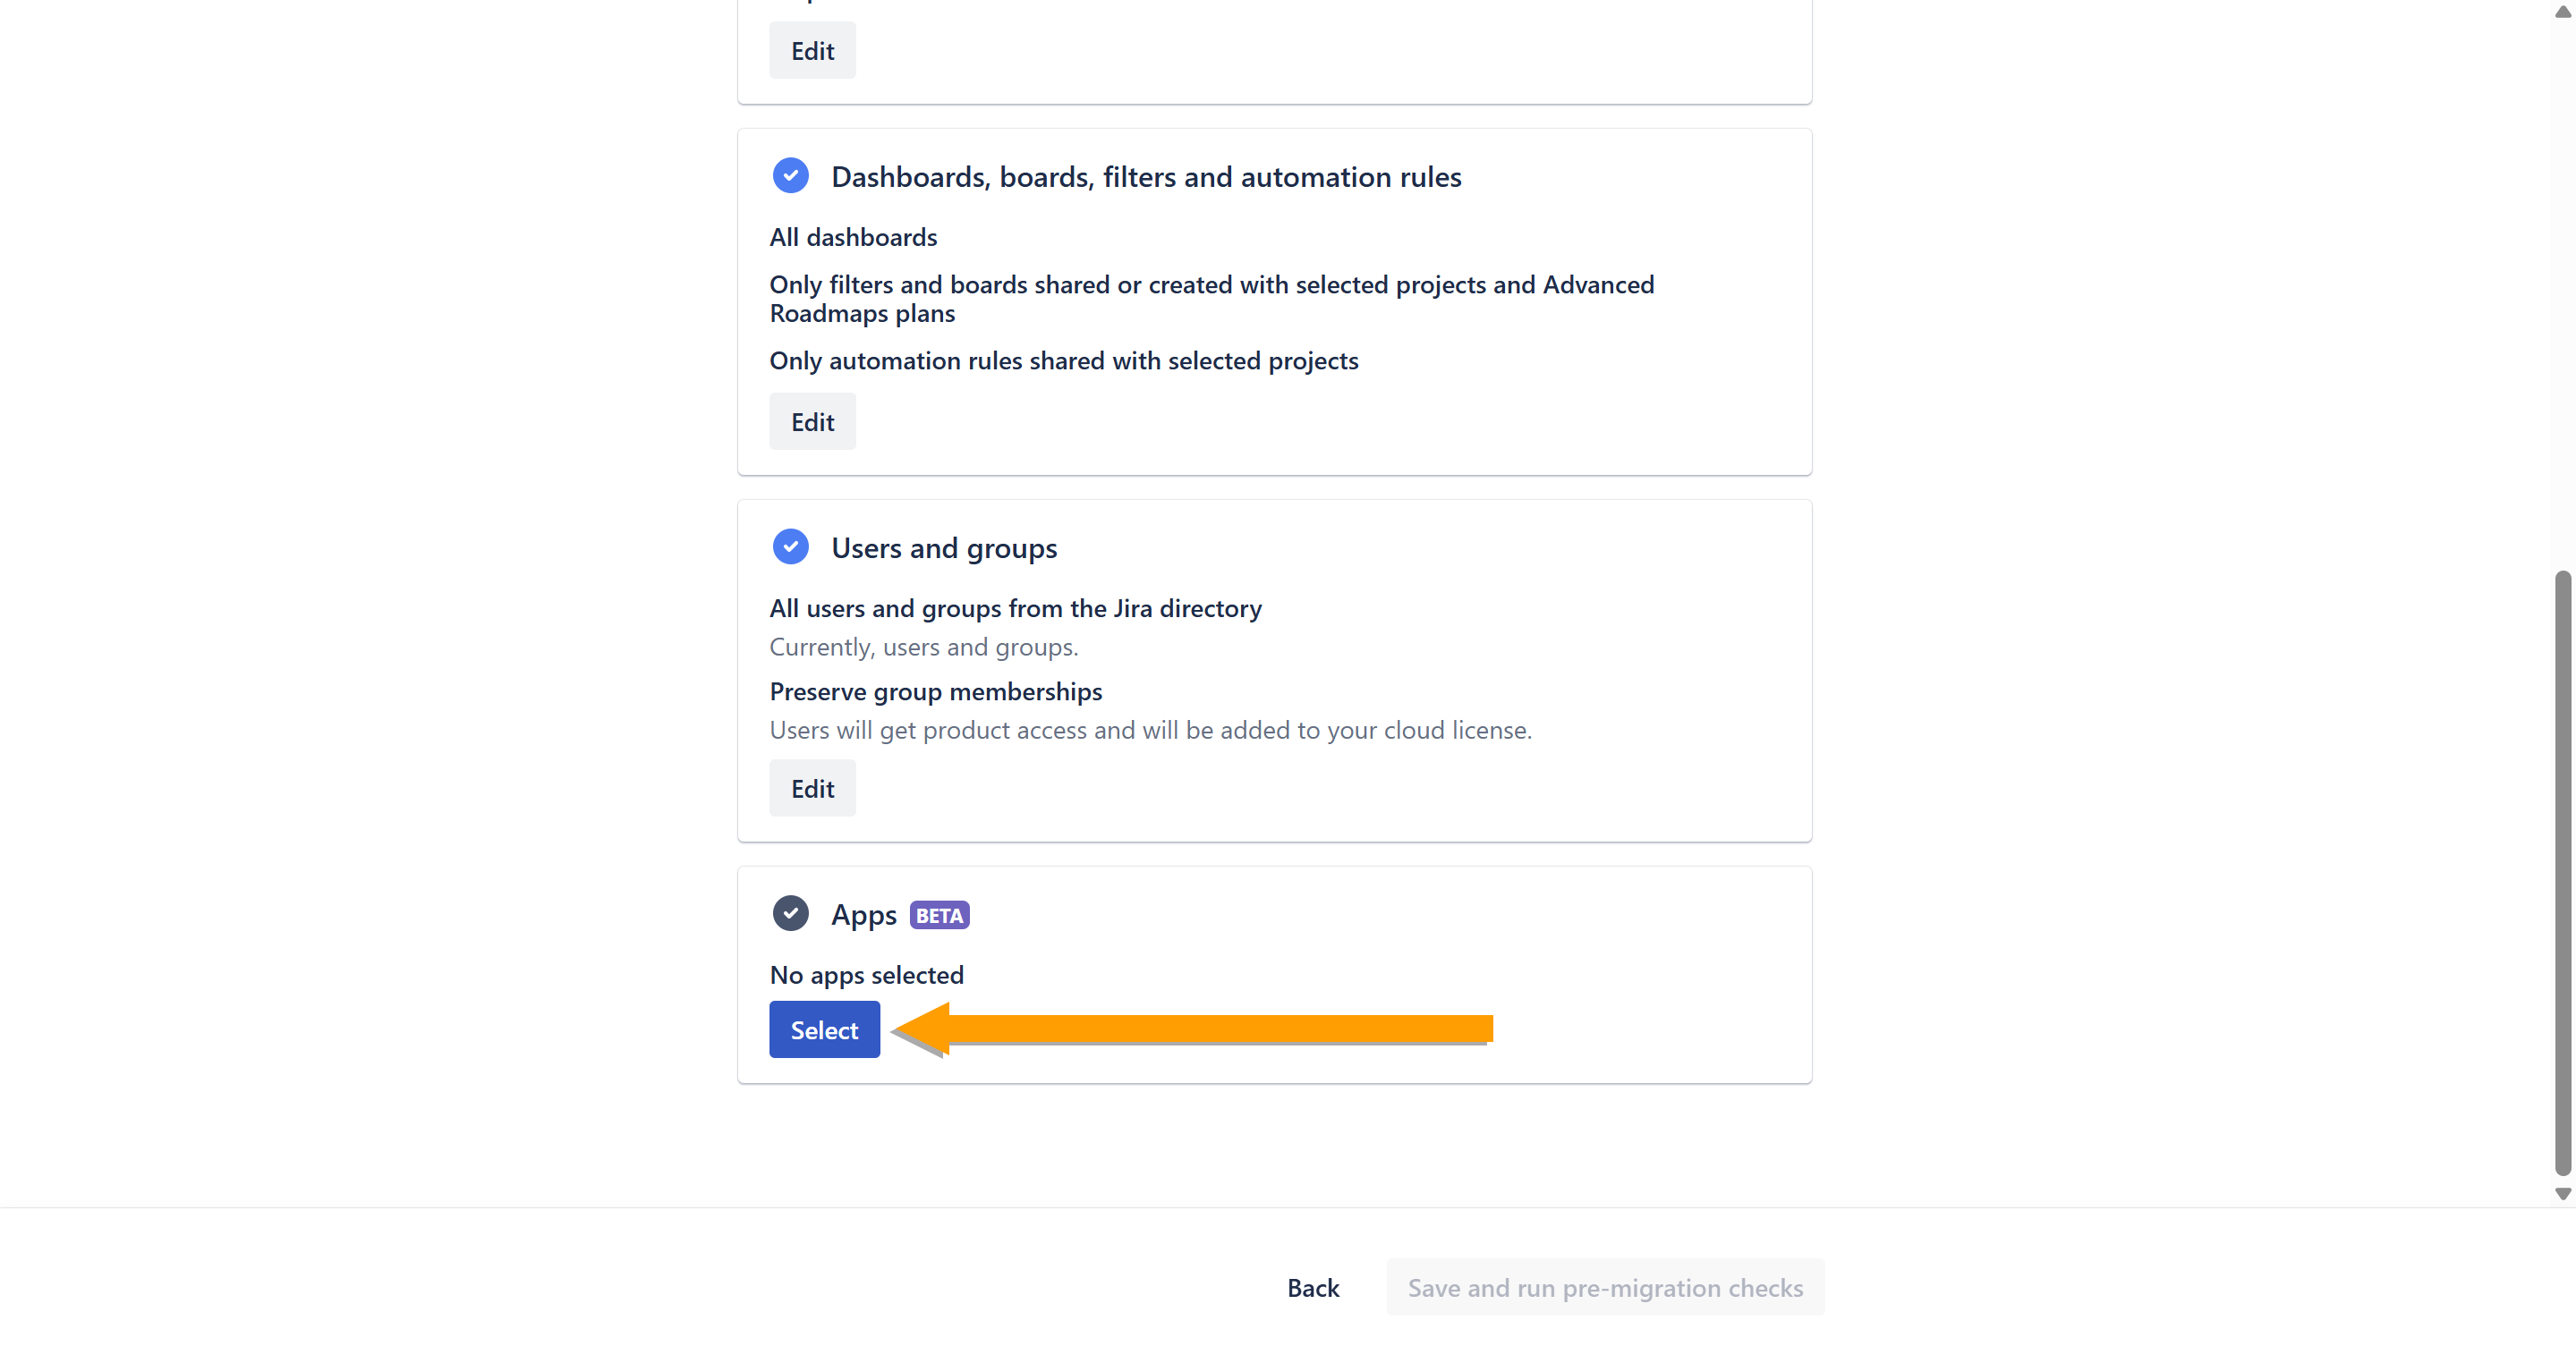Click the topmost Edit button
Image resolution: width=2576 pixels, height=1363 pixels.
[x=812, y=51]
